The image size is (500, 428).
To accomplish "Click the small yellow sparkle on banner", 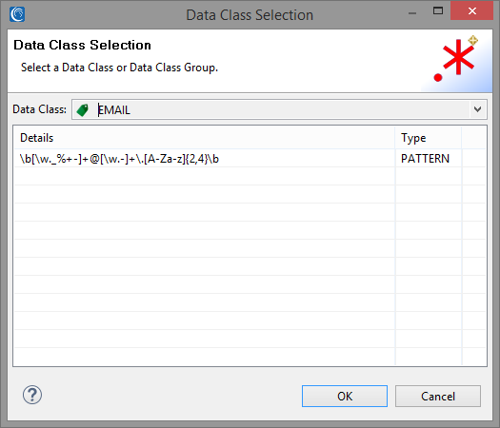I will click(x=472, y=41).
